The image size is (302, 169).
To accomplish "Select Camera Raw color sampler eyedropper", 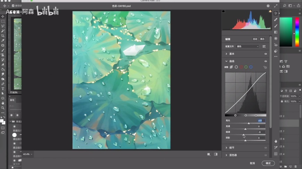I will 276,147.
